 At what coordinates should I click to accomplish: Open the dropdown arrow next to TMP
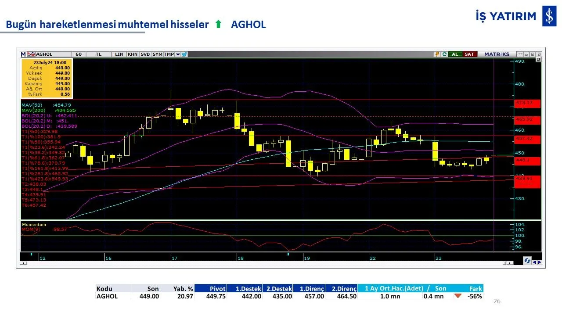[x=178, y=54]
